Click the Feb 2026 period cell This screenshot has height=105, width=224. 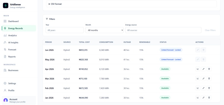pos(49,88)
